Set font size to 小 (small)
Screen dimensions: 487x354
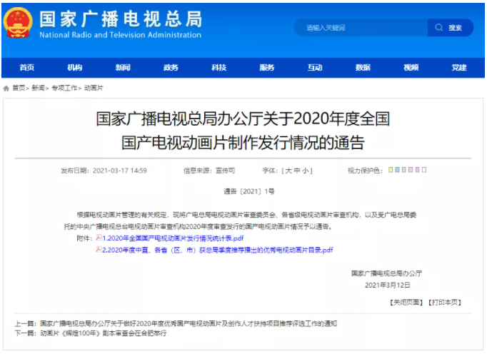point(305,171)
